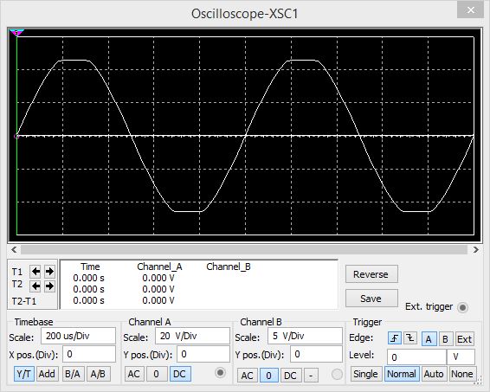490x392 pixels.
Task: Click Channel A terminal indicator
Action: pos(220,372)
